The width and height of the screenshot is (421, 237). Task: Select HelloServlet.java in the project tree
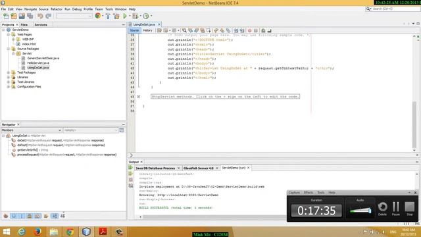click(x=38, y=63)
